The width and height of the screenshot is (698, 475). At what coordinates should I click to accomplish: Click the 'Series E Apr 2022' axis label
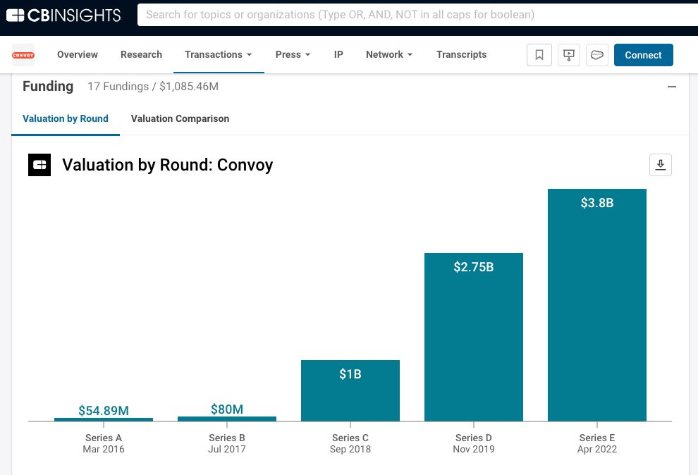[x=597, y=443]
